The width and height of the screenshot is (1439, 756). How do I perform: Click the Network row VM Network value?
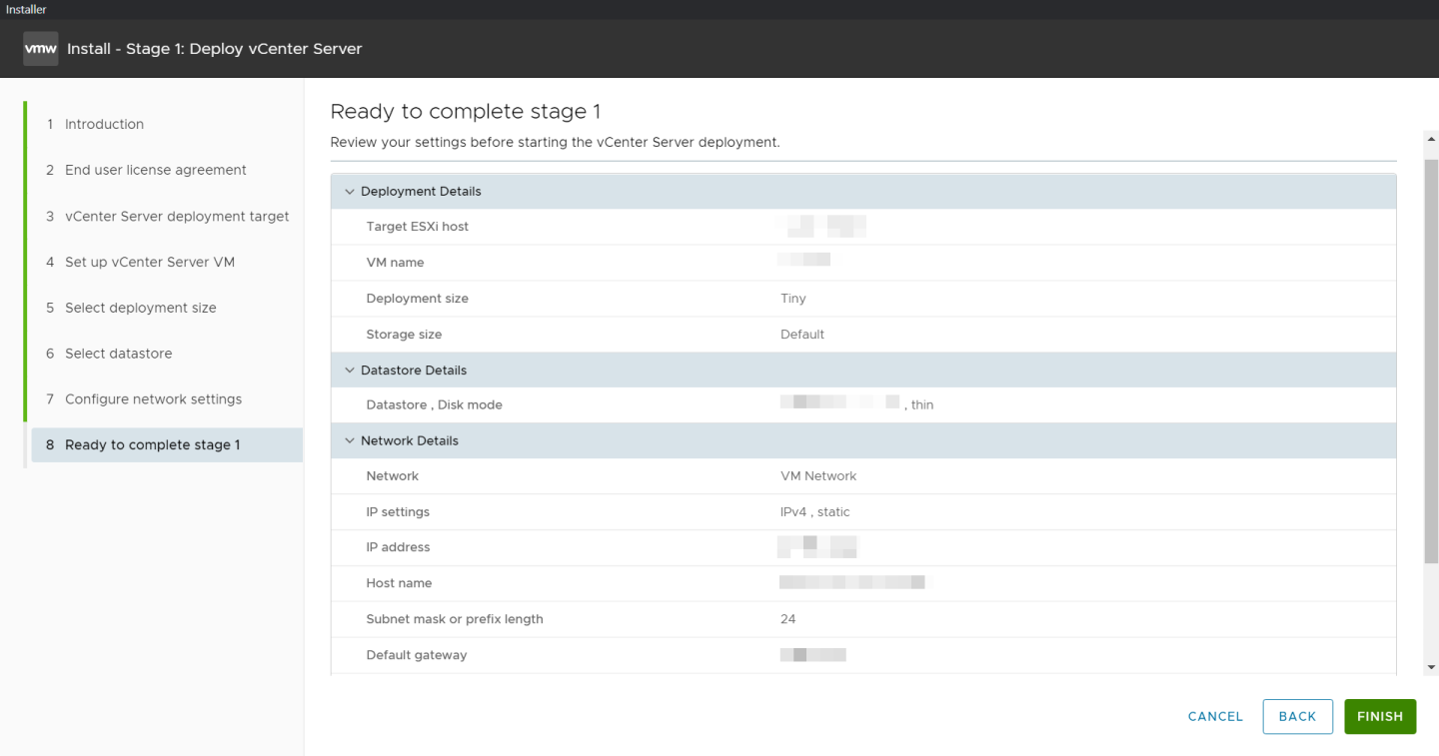(818, 476)
